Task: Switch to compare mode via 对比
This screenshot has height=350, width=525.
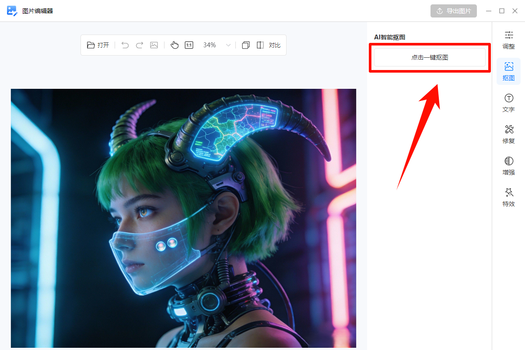Action: (x=274, y=45)
